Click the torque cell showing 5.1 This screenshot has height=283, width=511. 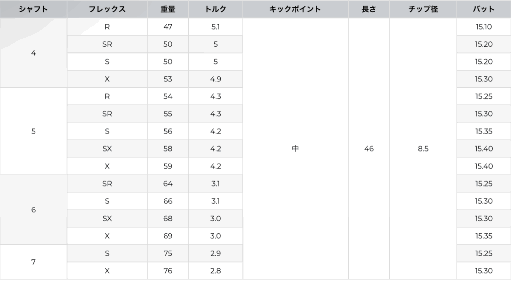coord(215,27)
